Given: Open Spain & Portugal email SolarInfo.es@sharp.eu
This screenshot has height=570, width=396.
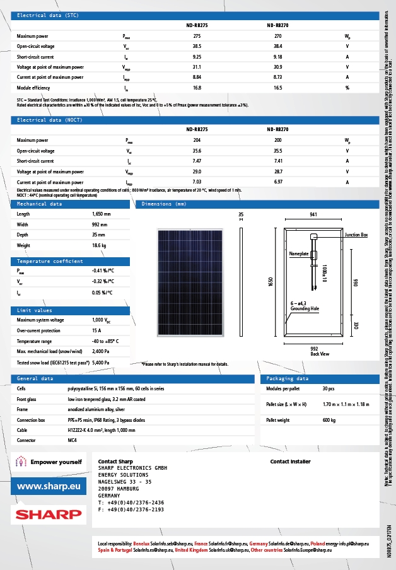Looking at the screenshot, I should point(153,550).
